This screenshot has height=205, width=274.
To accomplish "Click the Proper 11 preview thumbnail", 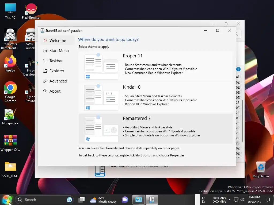I will (x=101, y=66).
